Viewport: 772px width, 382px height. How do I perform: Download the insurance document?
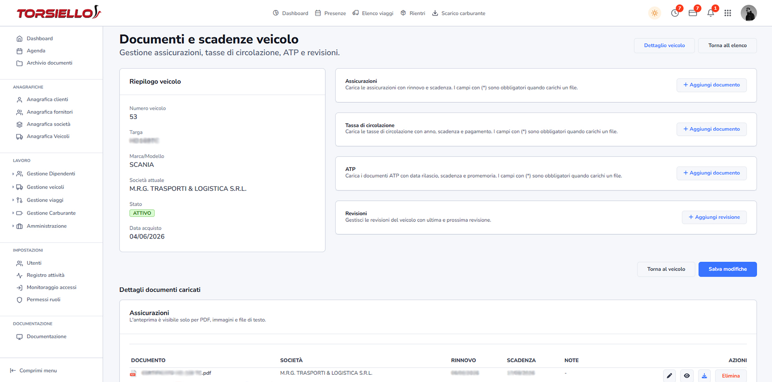[704, 376]
